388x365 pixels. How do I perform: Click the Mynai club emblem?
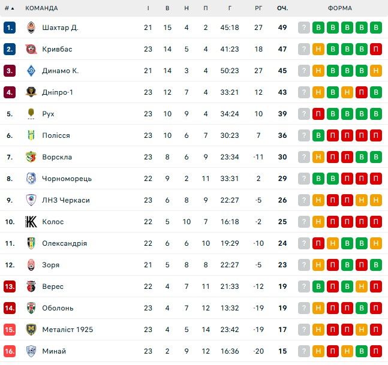pyautogui.click(x=31, y=351)
